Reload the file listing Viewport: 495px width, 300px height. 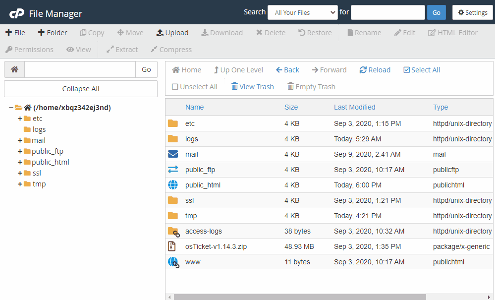click(x=375, y=70)
